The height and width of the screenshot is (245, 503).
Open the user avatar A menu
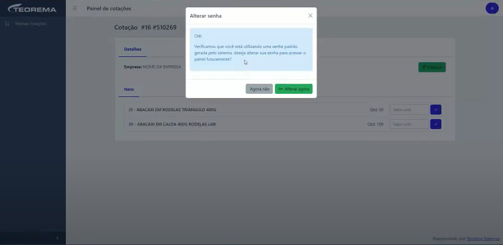coord(492,8)
